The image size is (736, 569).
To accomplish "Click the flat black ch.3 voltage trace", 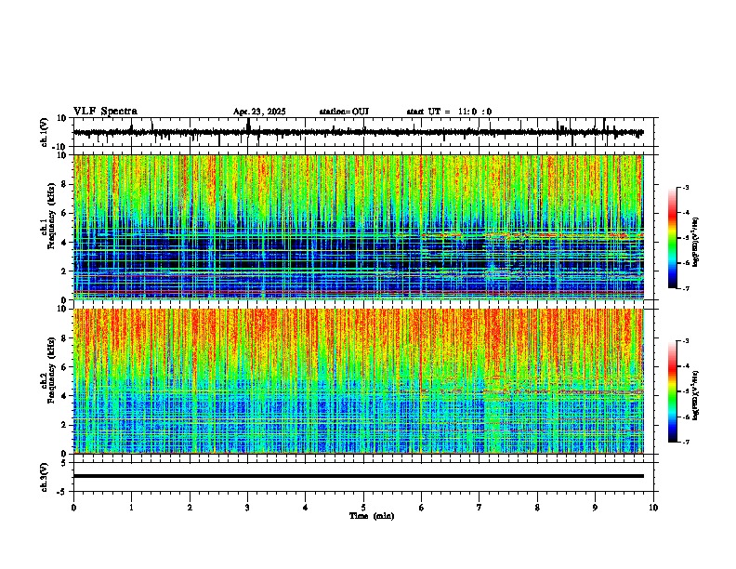I will click(358, 476).
